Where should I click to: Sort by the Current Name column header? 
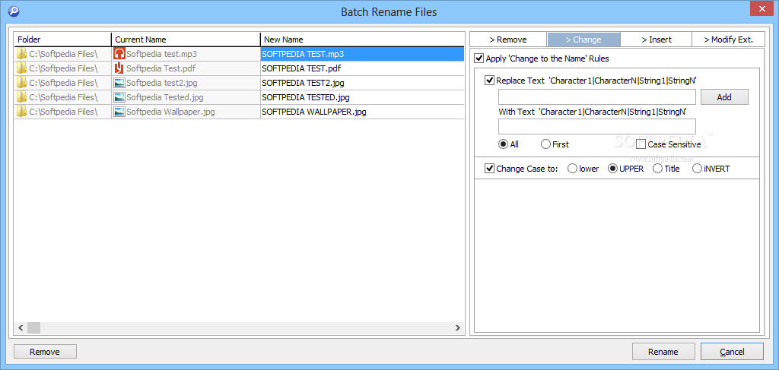(186, 40)
